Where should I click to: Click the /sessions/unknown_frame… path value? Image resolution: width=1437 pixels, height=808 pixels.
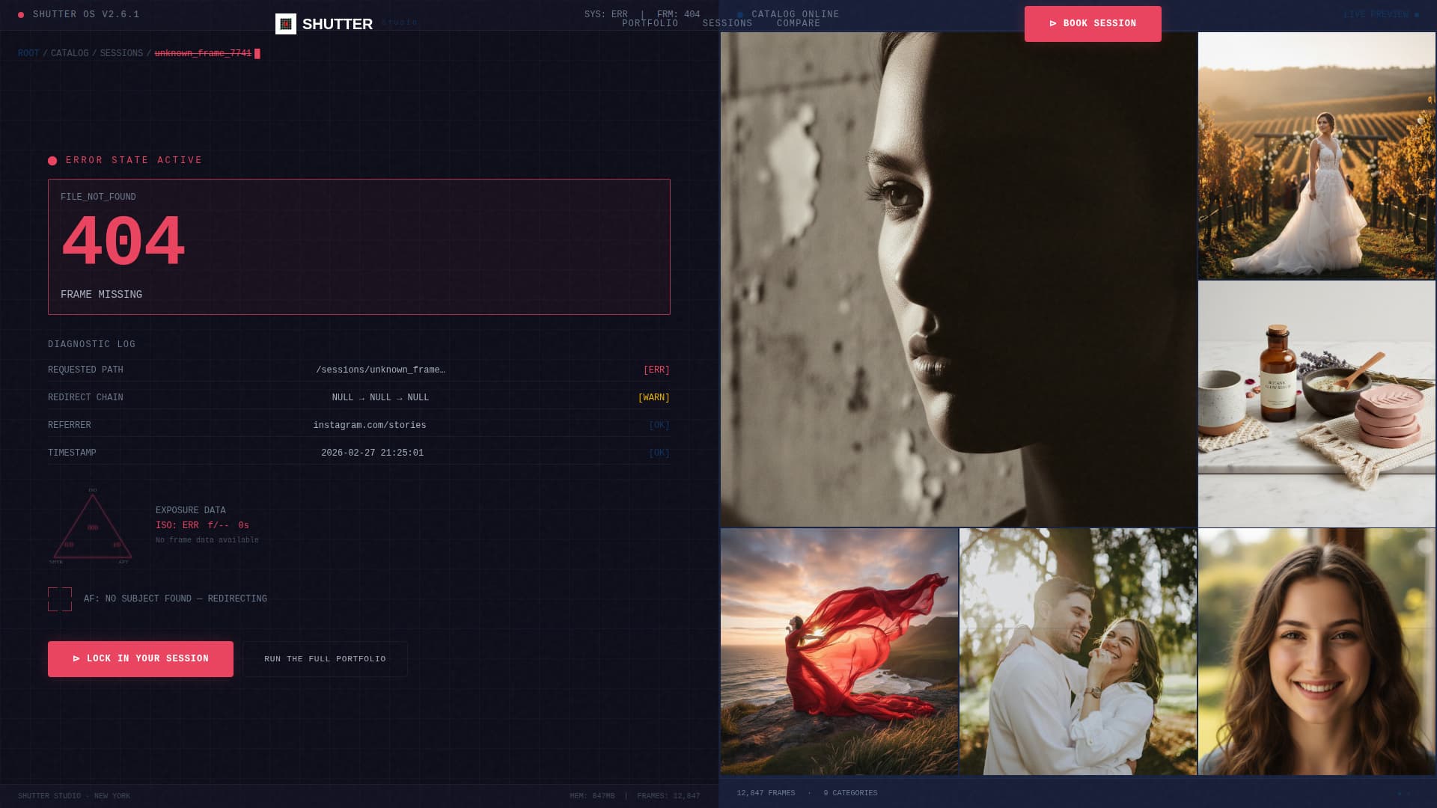pyautogui.click(x=380, y=370)
